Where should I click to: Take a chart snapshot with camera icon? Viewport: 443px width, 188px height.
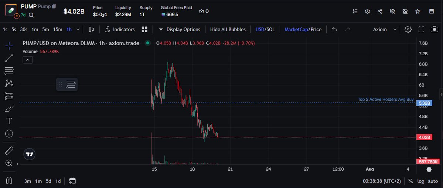pyautogui.click(x=435, y=29)
